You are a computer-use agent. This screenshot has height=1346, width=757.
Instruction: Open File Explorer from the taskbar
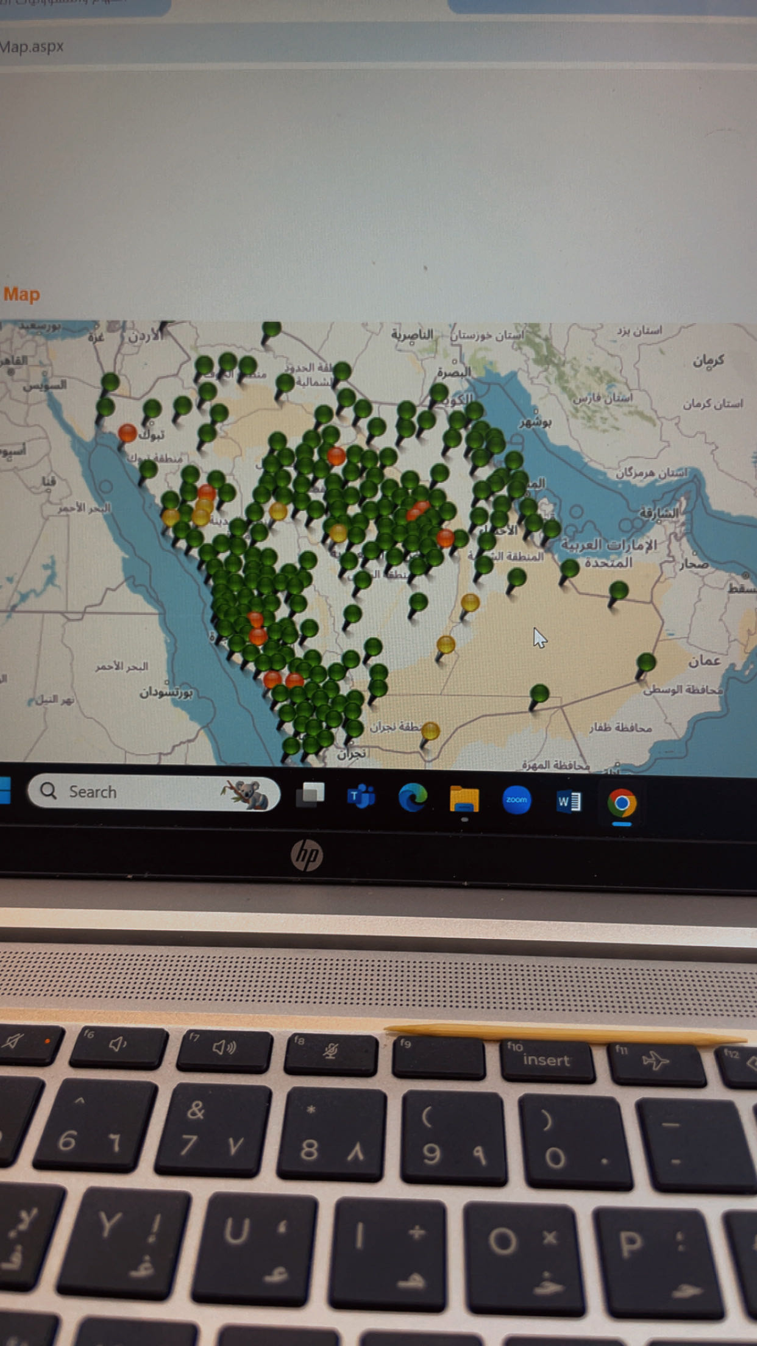(x=464, y=799)
